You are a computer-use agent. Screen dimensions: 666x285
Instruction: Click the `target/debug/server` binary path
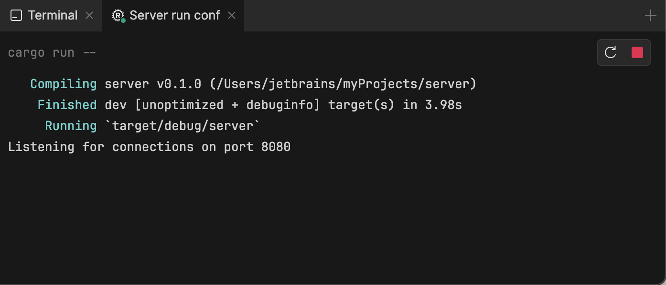pos(183,126)
